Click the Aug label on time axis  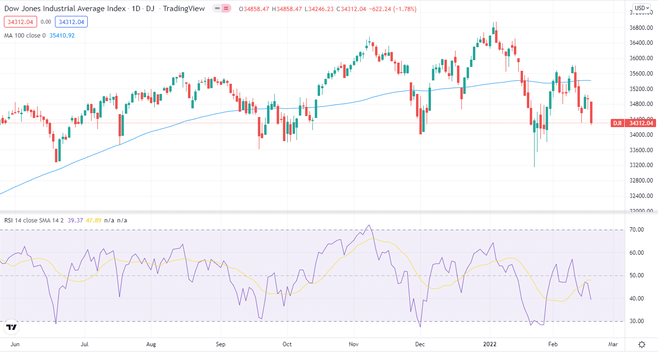151,344
